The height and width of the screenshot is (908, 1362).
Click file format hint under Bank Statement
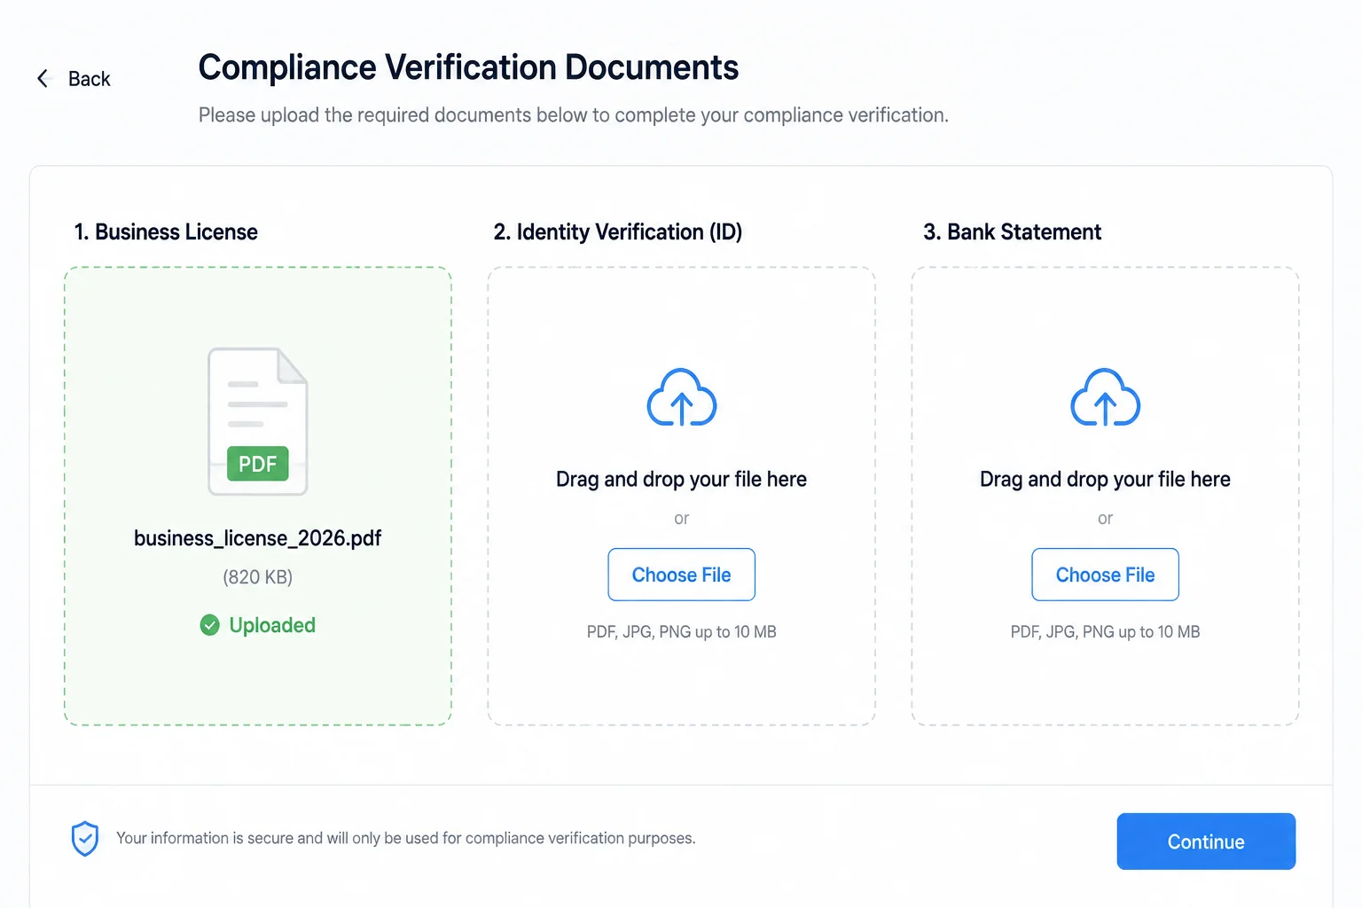tap(1105, 632)
